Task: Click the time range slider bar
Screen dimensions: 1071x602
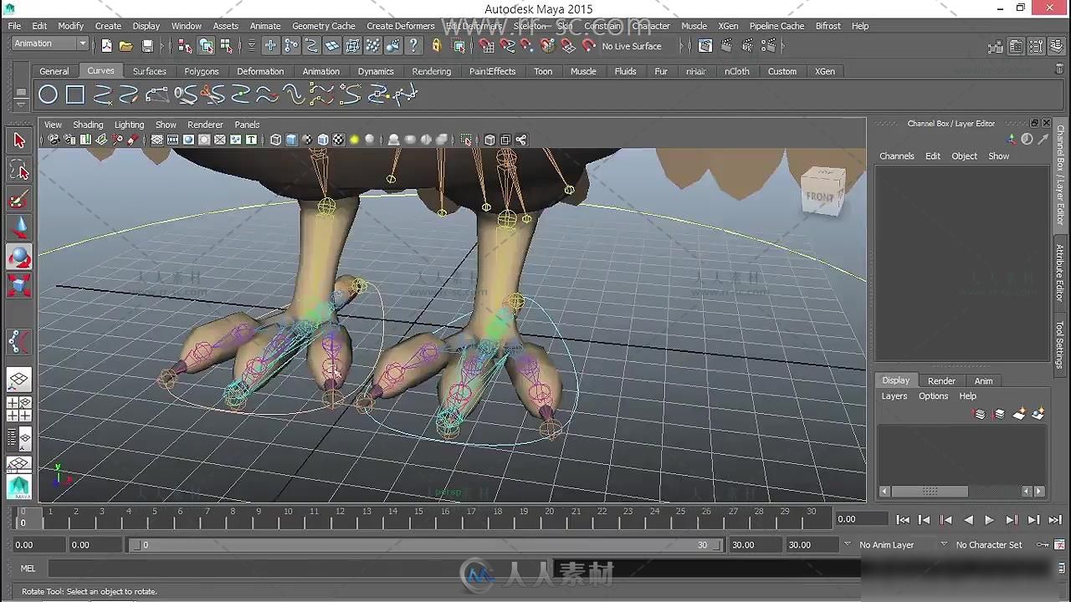Action: (x=425, y=545)
